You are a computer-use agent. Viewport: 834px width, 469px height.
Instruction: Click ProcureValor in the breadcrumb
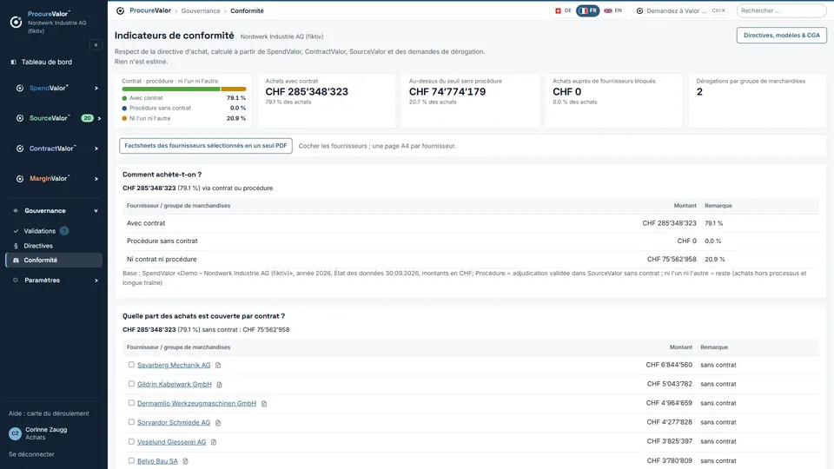point(150,10)
